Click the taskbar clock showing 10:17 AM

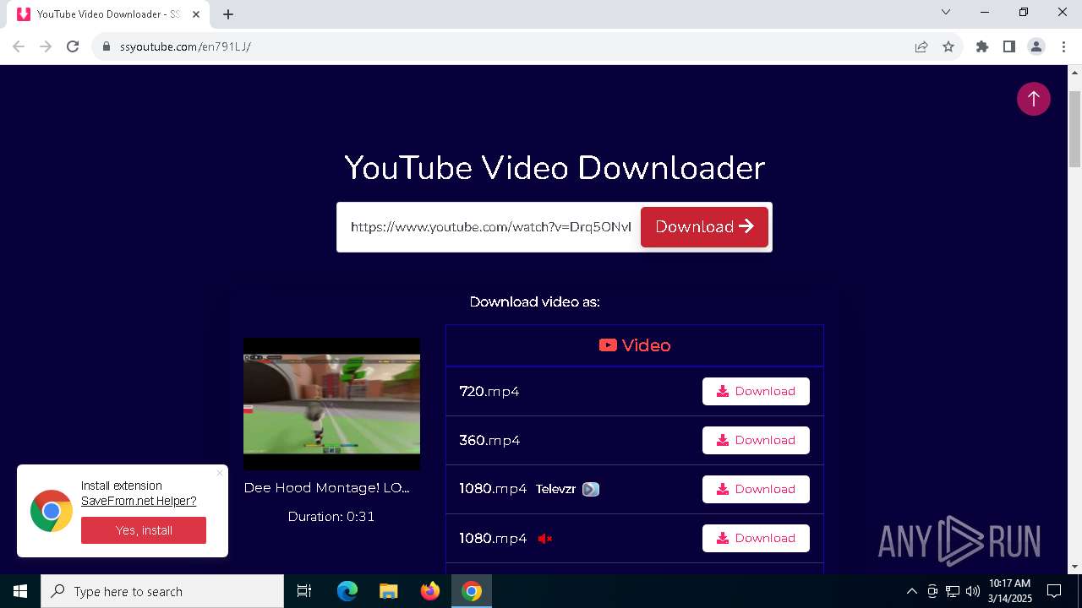1010,591
